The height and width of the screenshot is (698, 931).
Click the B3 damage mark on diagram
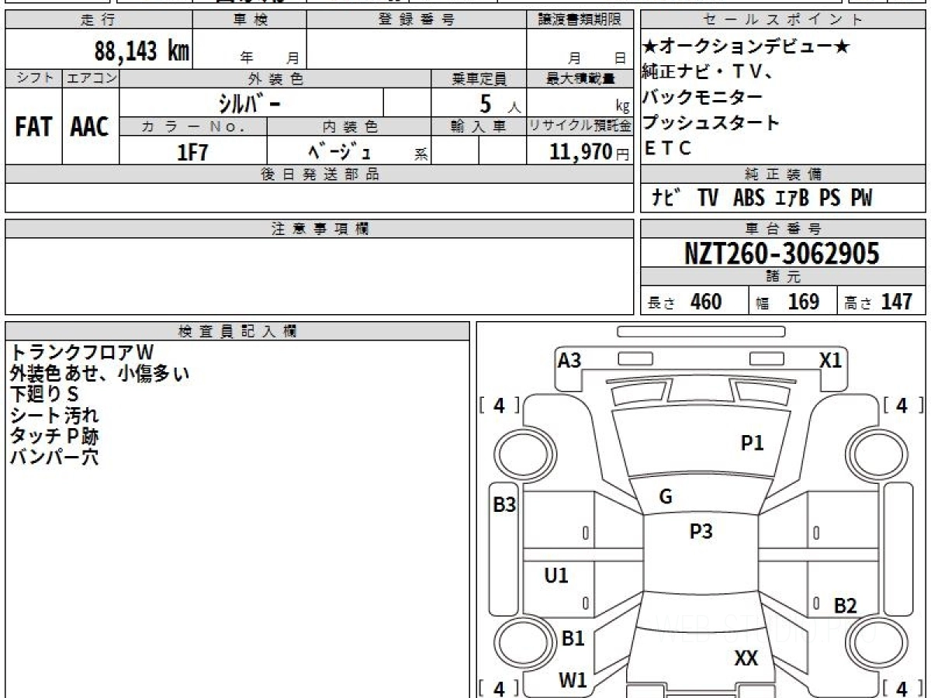pyautogui.click(x=504, y=505)
